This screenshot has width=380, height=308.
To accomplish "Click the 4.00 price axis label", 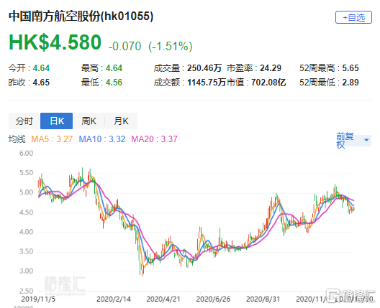I will (27, 232).
